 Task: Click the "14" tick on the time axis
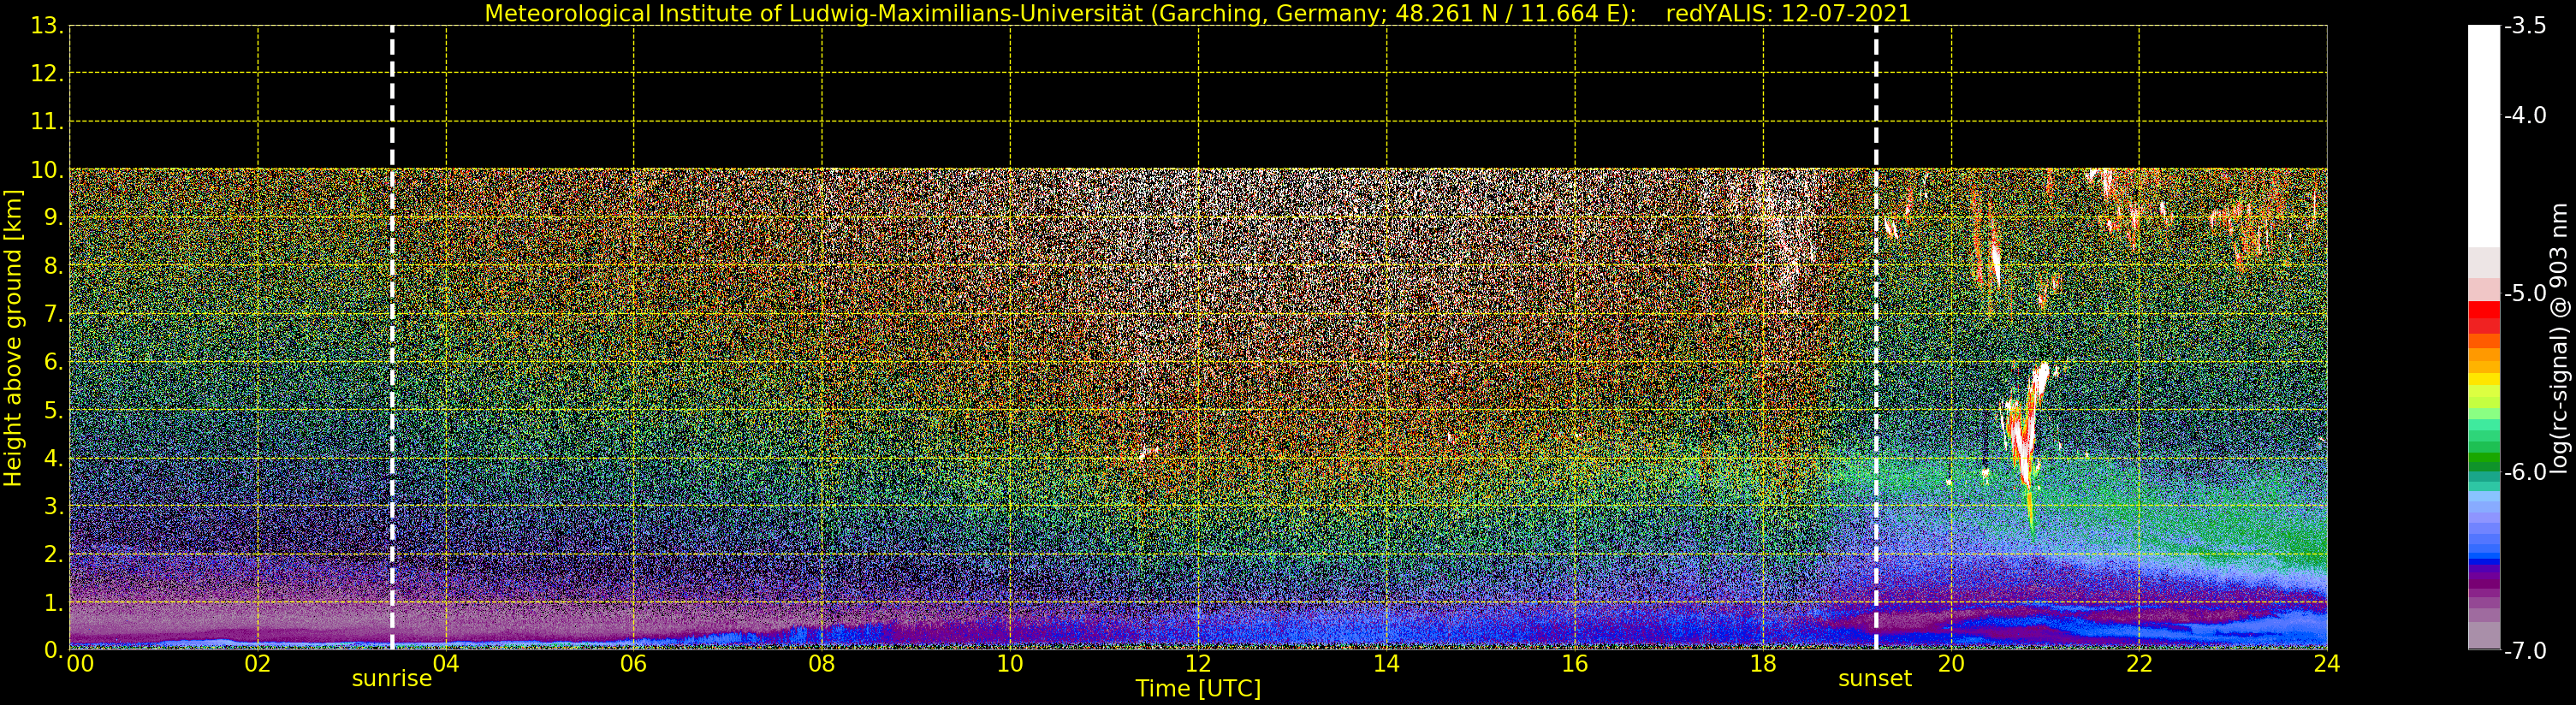tap(1386, 663)
